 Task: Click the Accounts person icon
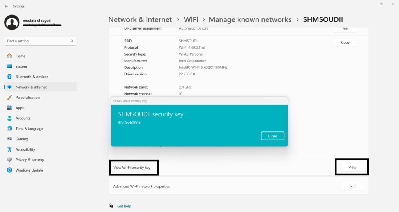[9, 118]
